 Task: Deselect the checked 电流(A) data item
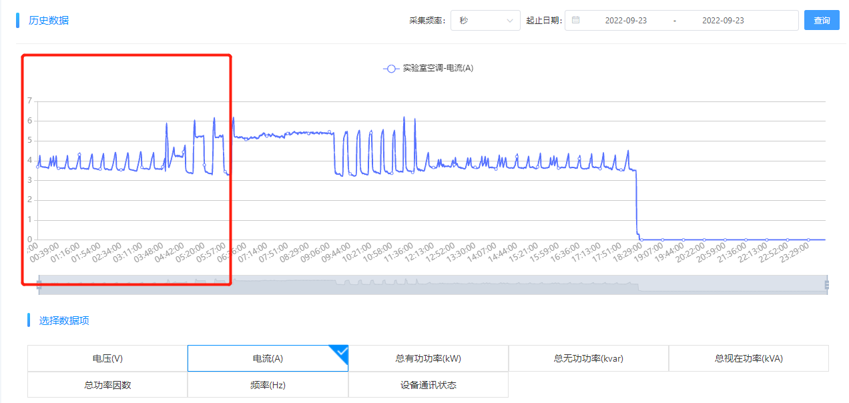[268, 358]
